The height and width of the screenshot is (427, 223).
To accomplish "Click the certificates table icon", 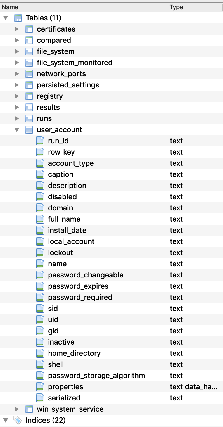I will tap(29, 29).
